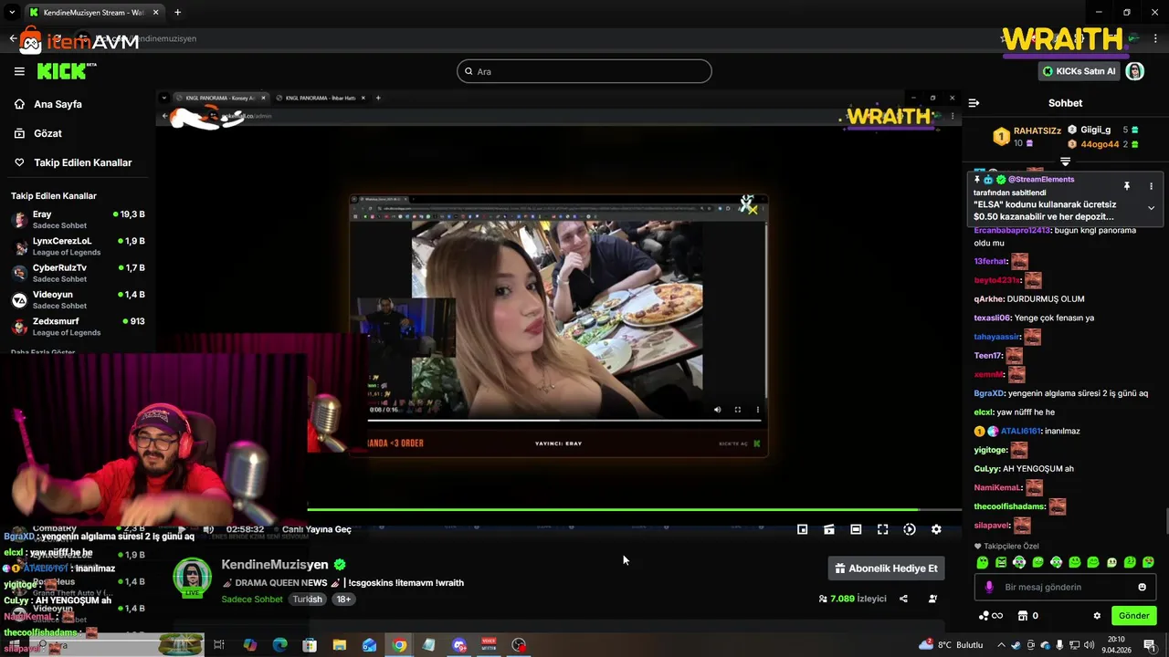This screenshot has width=1169, height=657.
Task: Expand the pinned message chevron
Action: point(1151,208)
